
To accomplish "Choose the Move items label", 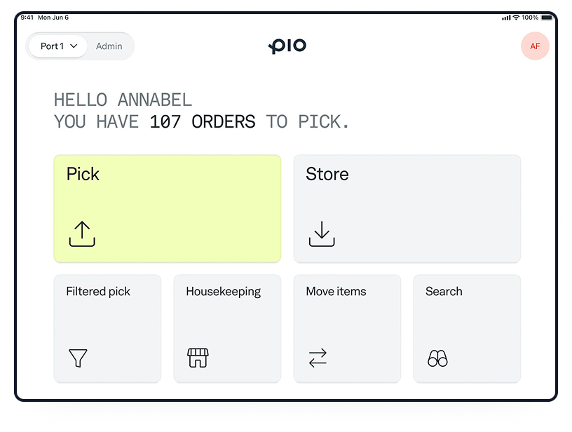I will tap(336, 292).
